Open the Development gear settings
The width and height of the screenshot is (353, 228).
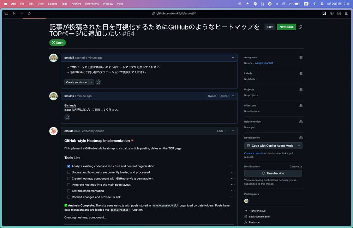[301, 138]
